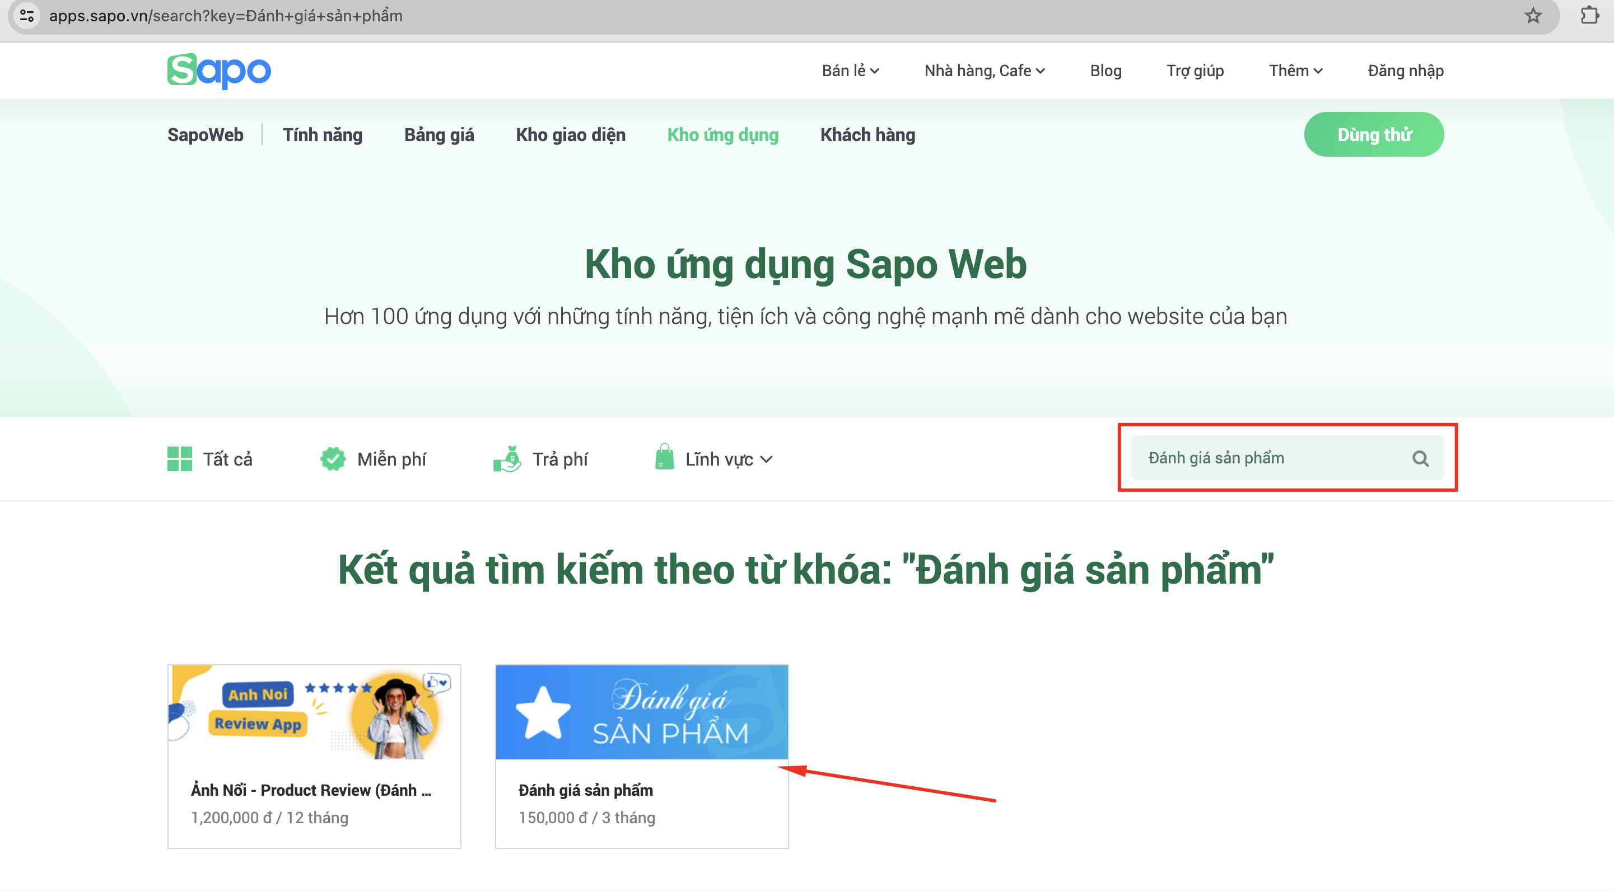Open Bảng giá pricing tab
This screenshot has height=892, width=1614.
[439, 134]
